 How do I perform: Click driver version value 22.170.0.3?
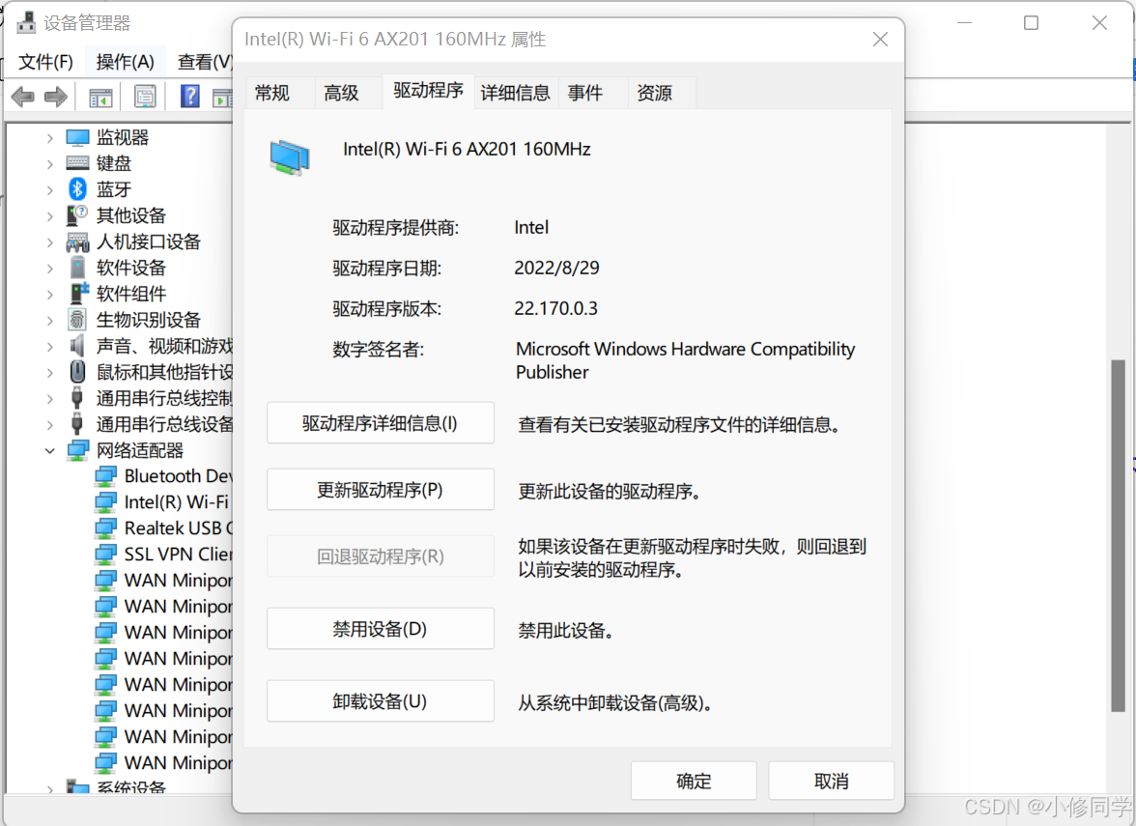pos(556,309)
